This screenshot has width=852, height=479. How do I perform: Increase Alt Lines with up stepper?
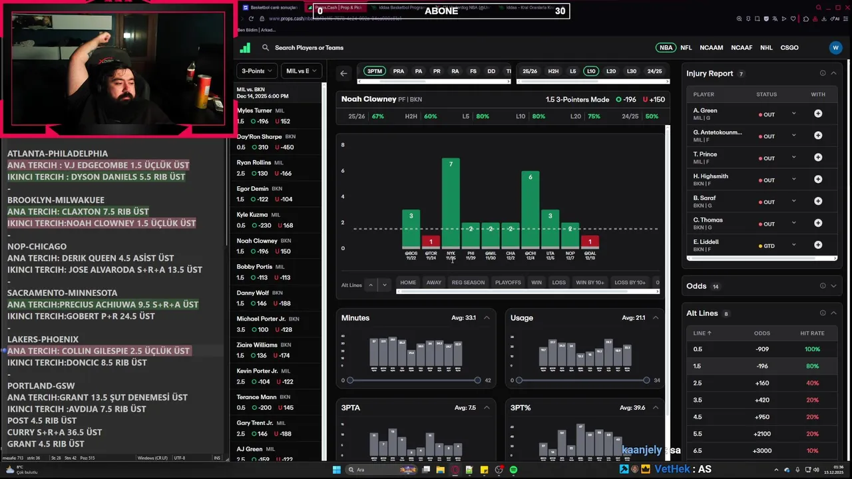coord(371,285)
